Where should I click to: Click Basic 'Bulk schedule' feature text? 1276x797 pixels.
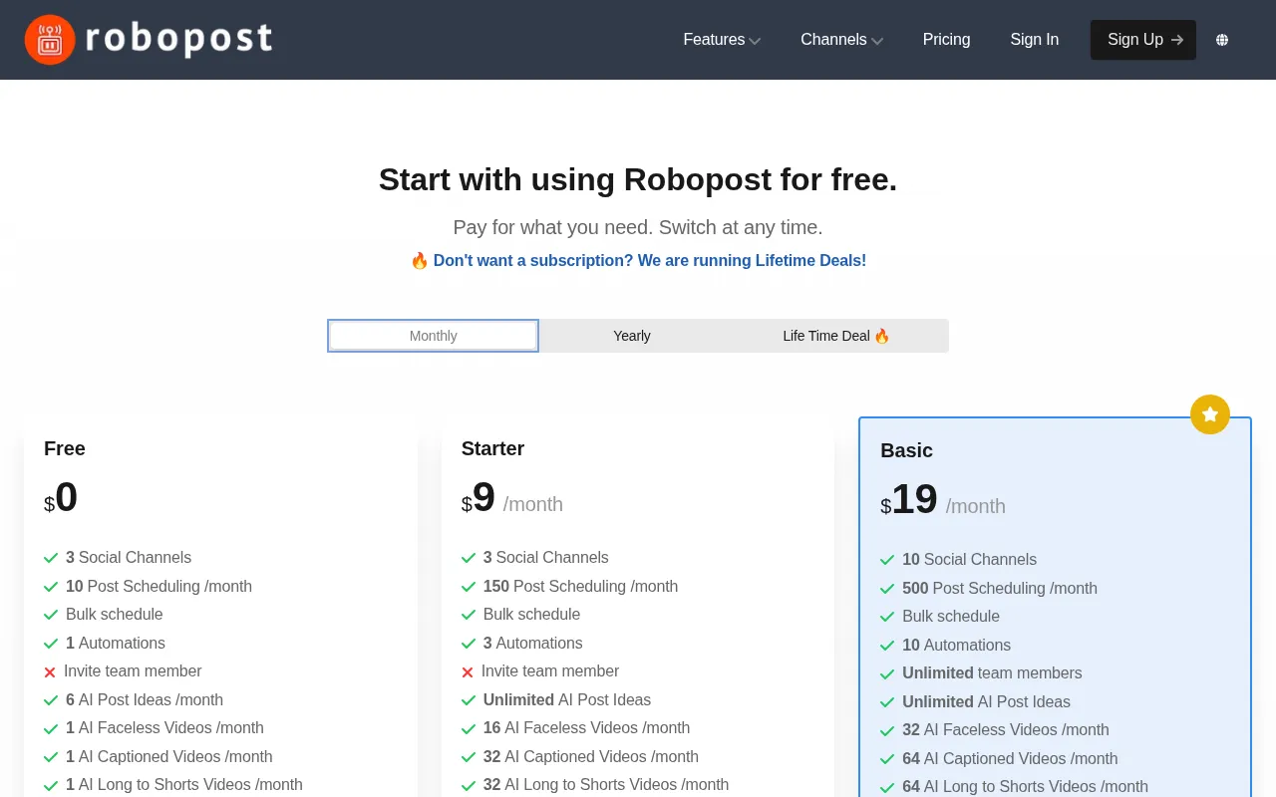coord(951,617)
